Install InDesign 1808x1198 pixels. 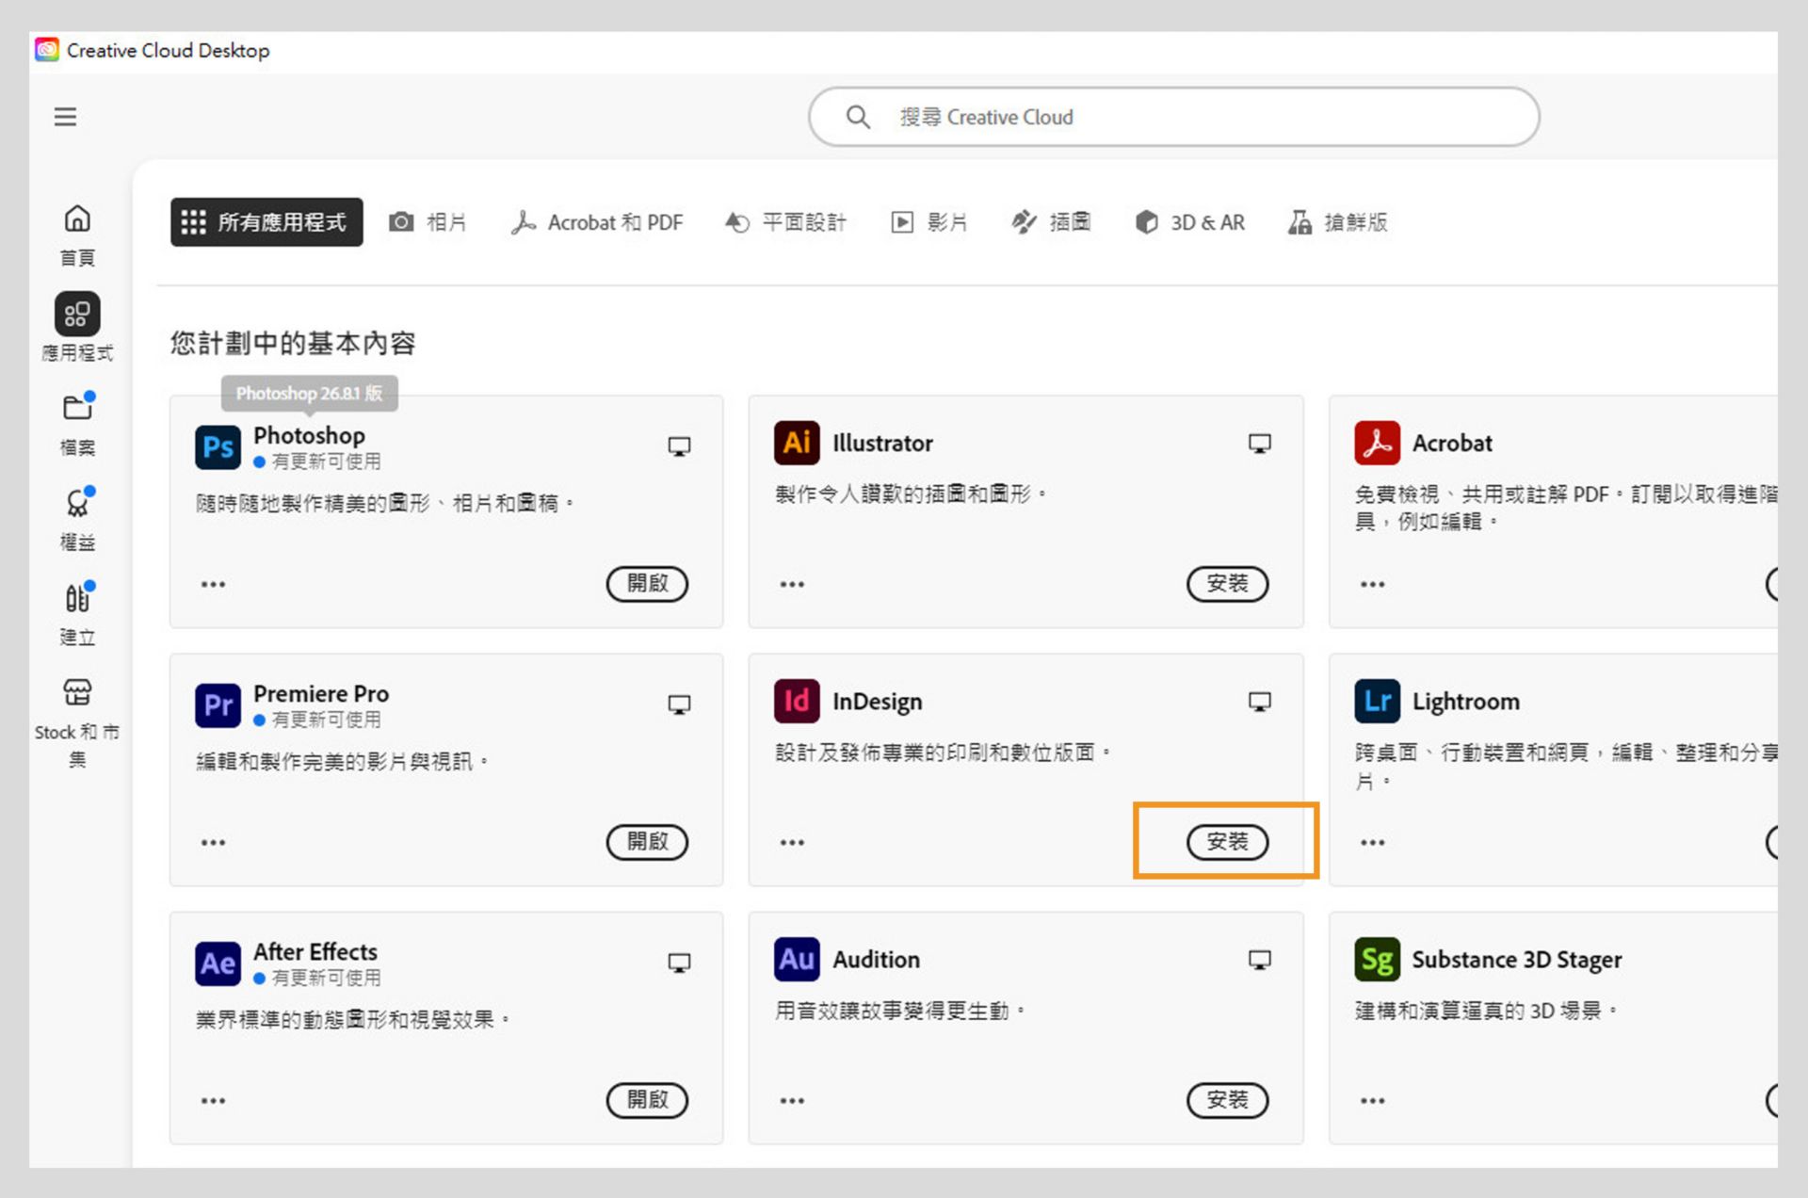coord(1226,841)
